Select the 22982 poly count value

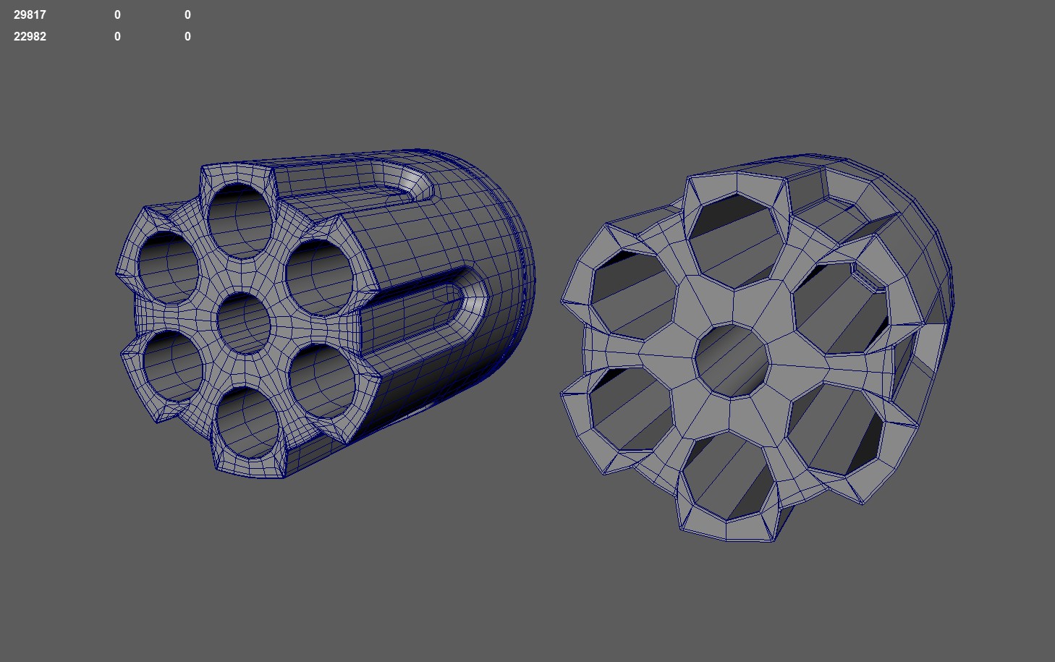30,36
